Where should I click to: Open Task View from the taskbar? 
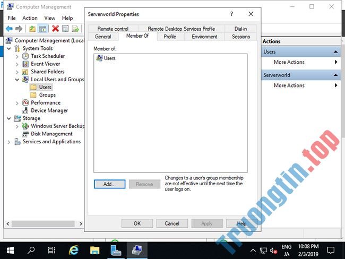coord(51,251)
